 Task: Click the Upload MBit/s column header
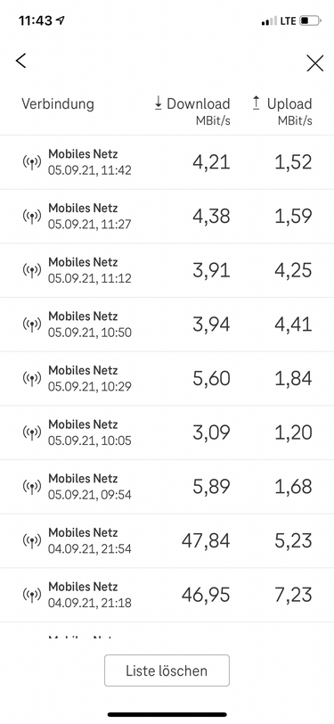pos(282,111)
